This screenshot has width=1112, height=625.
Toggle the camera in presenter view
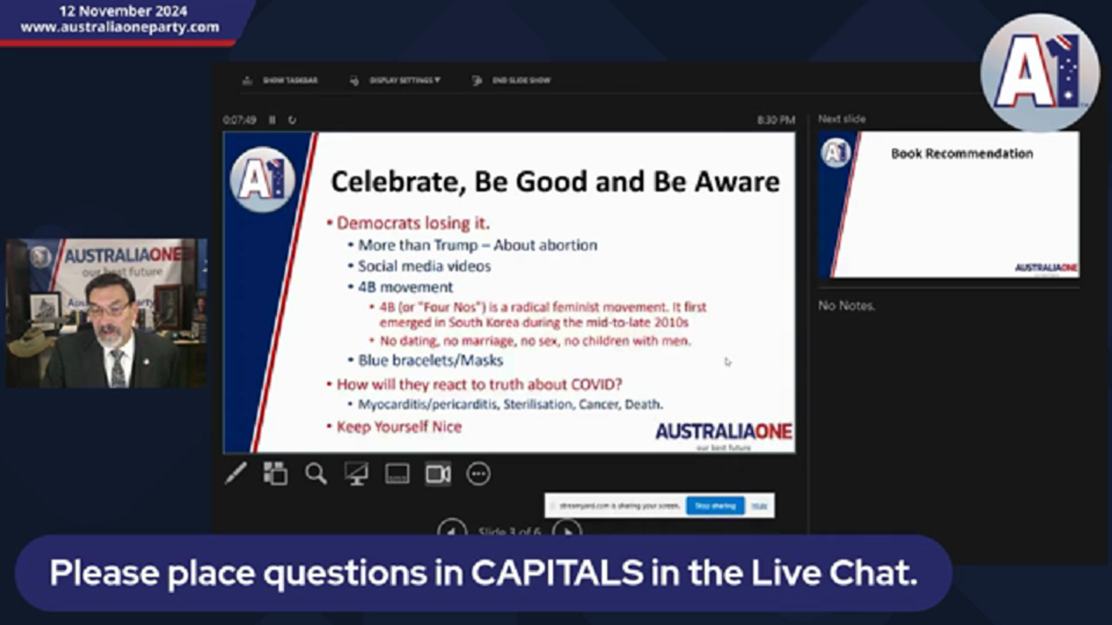[x=438, y=473]
